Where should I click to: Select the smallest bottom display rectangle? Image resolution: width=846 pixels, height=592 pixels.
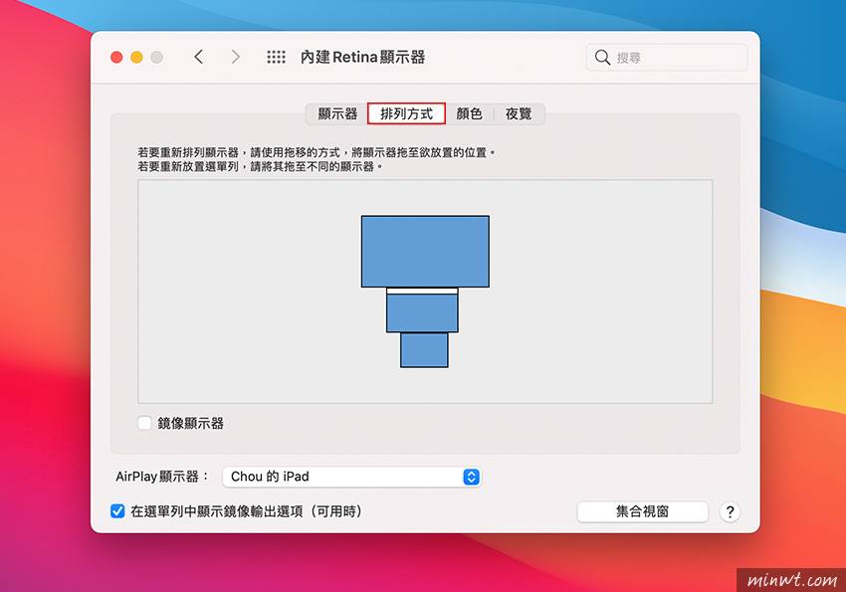pos(424,350)
